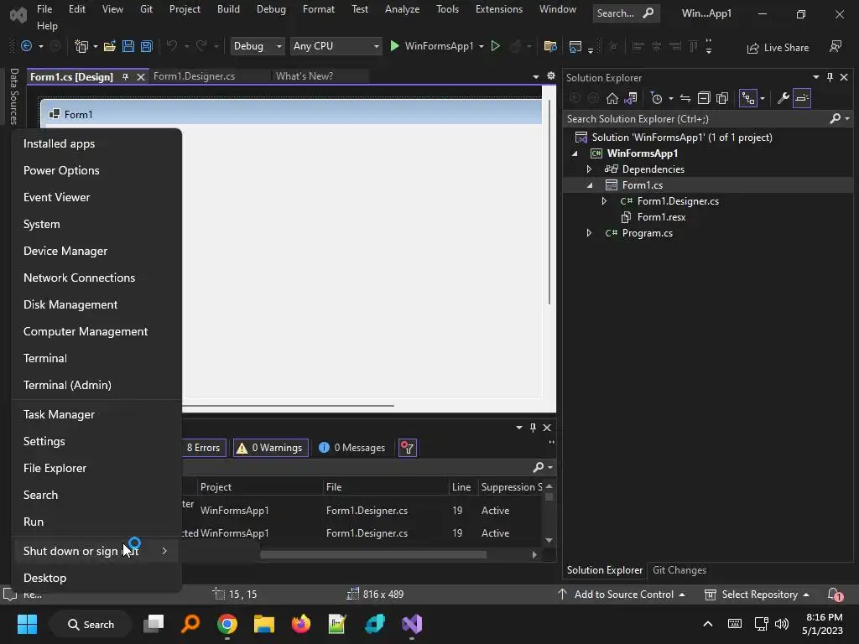Expand Shut down or sign out submenu
The width and height of the screenshot is (859, 644).
coord(96,551)
